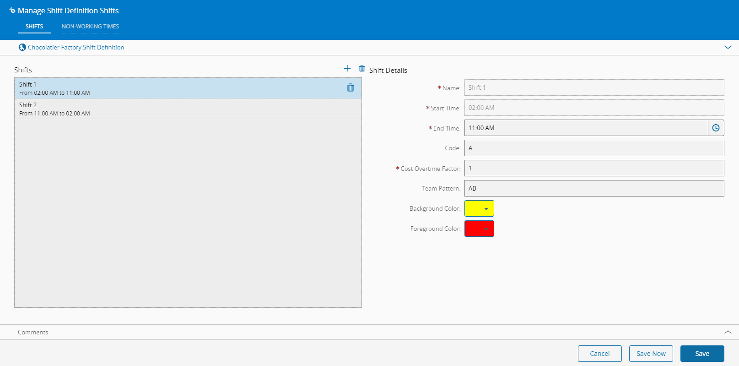Click the plus icon to add a shift
Screen dimensions: 739x366
coord(347,68)
